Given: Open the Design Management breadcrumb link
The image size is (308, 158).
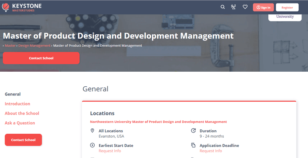Looking at the screenshot, I should [x=34, y=45].
